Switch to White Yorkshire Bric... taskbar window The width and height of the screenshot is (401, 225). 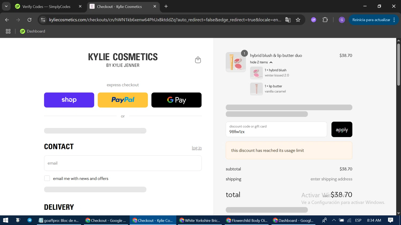200,220
